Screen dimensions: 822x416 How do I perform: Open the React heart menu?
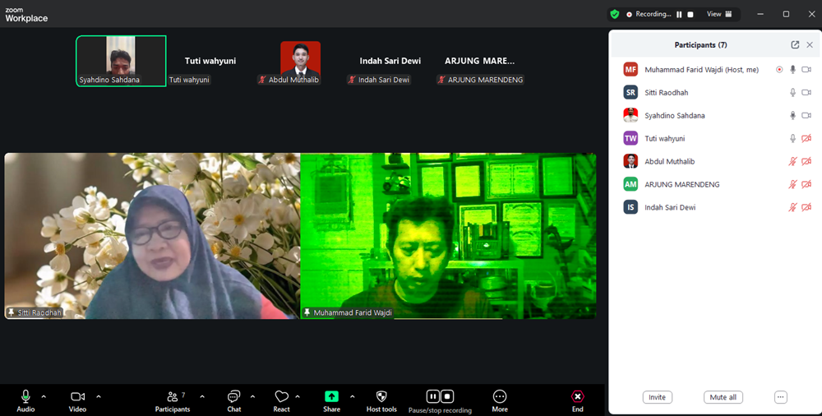coord(281,401)
